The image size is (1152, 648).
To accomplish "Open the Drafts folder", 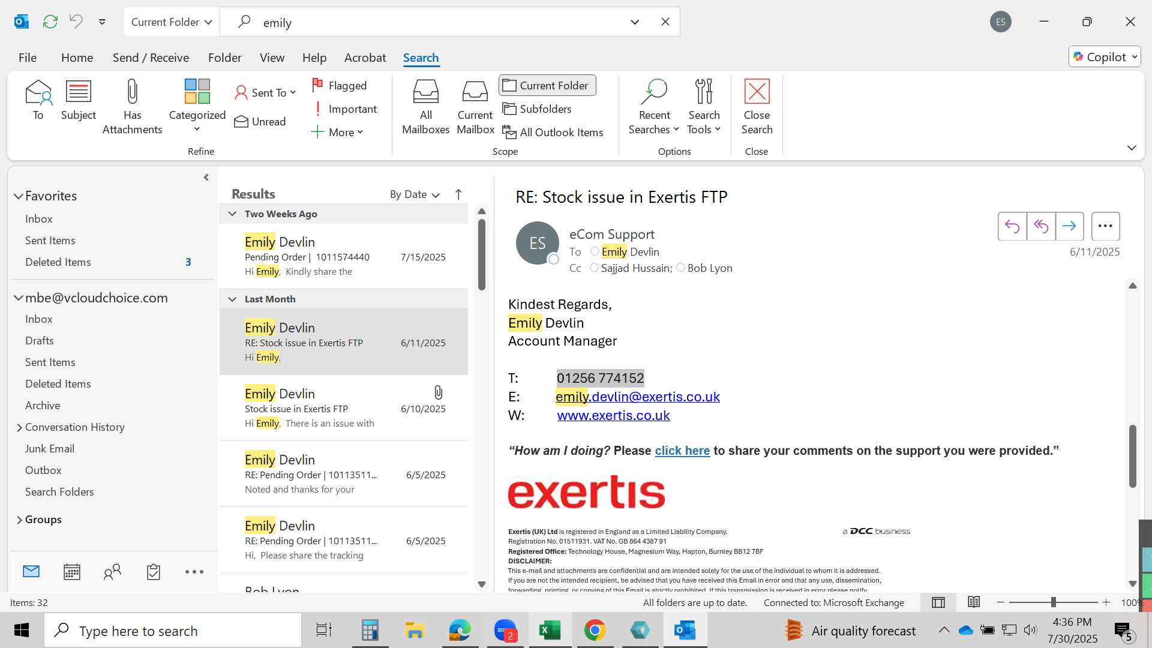I will [x=40, y=341].
